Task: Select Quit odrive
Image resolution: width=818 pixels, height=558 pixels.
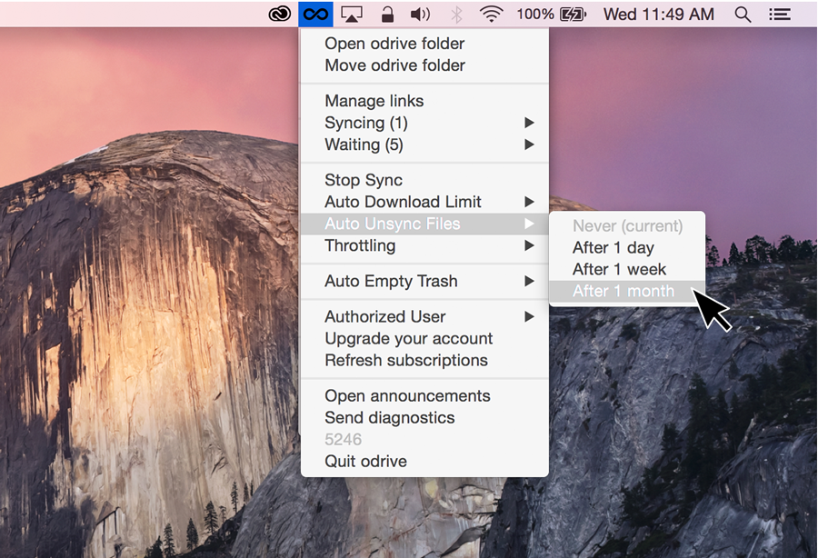Action: 424,462
